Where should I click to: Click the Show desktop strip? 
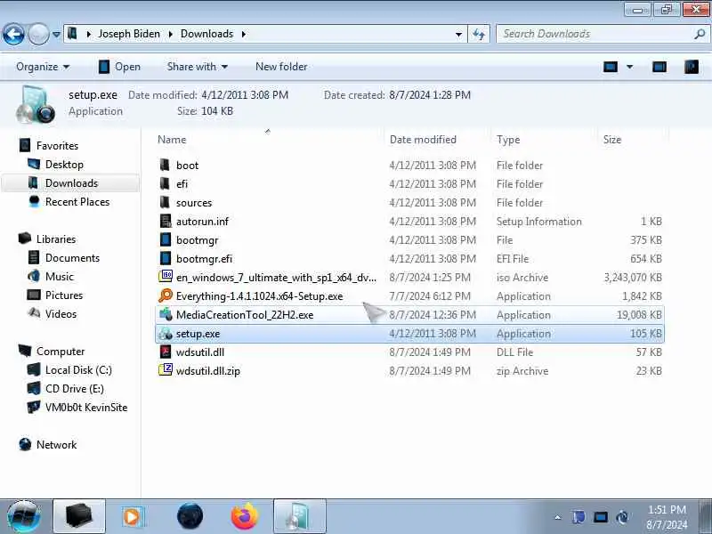[x=705, y=516]
